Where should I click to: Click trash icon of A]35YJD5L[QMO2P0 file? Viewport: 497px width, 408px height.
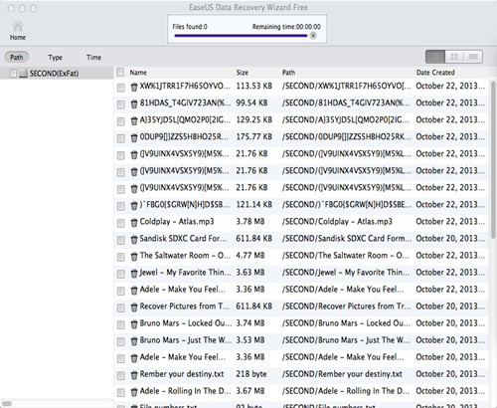(x=134, y=120)
